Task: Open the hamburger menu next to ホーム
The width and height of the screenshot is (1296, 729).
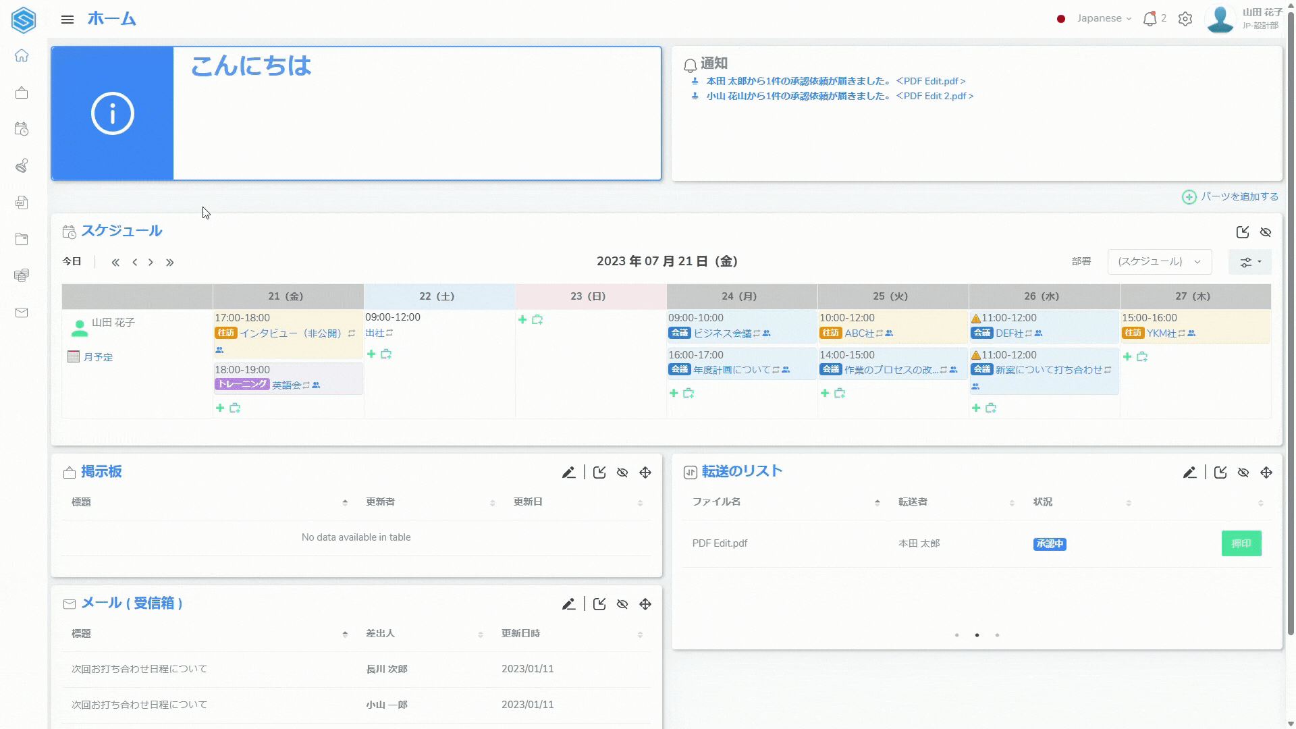Action: tap(67, 20)
